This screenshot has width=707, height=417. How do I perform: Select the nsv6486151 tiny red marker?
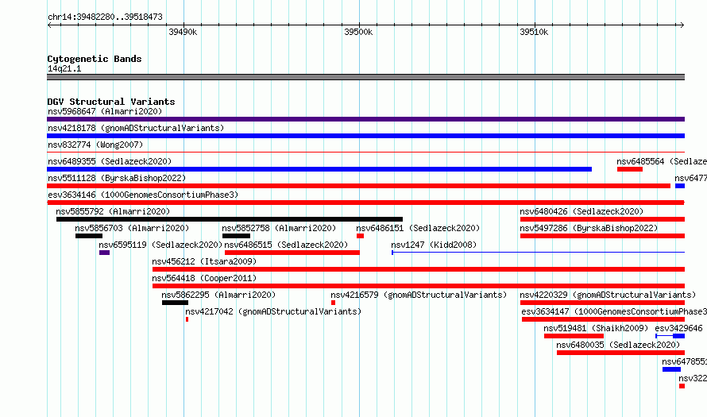tap(361, 236)
